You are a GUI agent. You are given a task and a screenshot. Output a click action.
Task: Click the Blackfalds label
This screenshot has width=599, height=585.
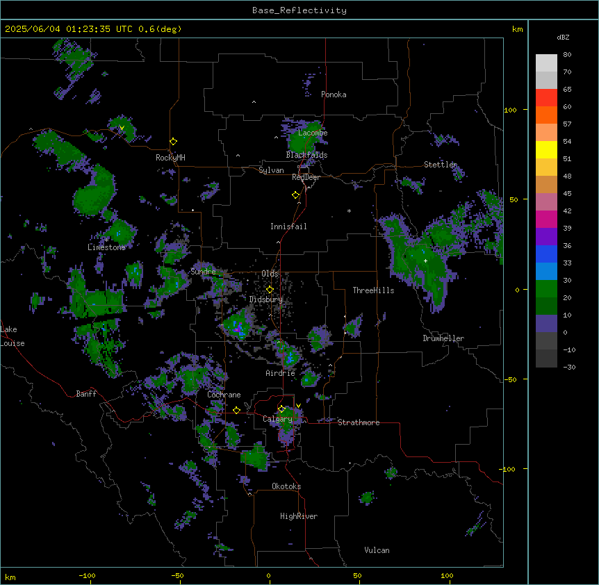[x=306, y=155]
